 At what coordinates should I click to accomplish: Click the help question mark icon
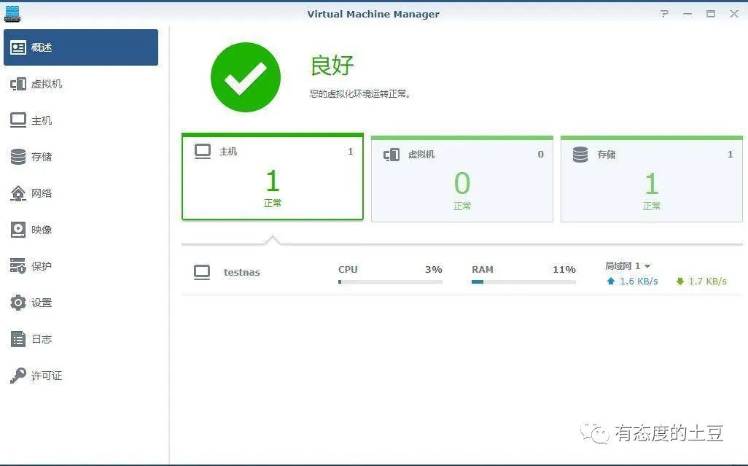(x=664, y=14)
